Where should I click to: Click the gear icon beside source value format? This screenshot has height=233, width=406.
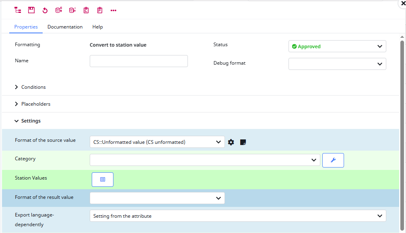coord(231,142)
